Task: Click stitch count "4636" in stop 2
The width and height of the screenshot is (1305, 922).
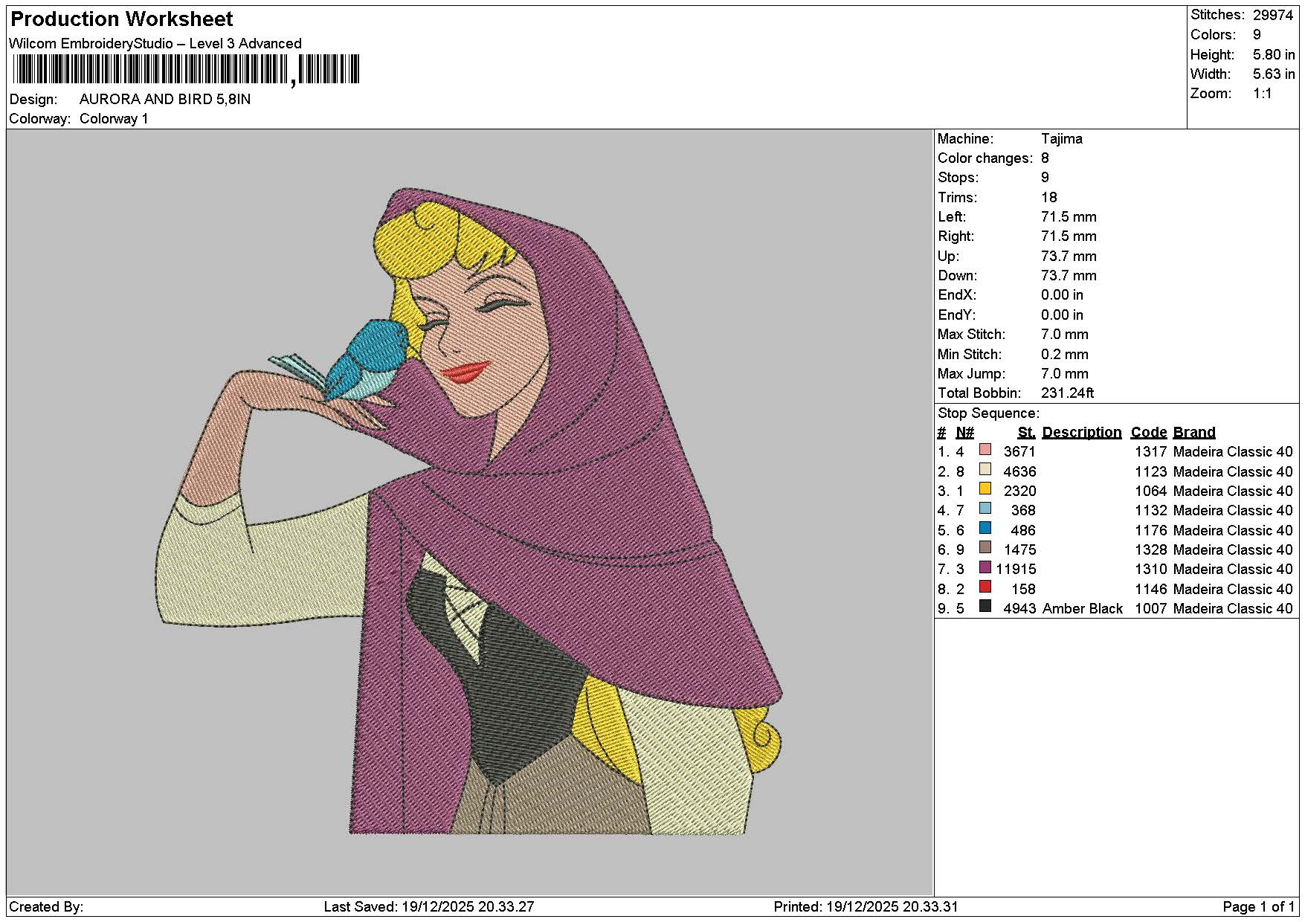Action: click(x=1019, y=472)
